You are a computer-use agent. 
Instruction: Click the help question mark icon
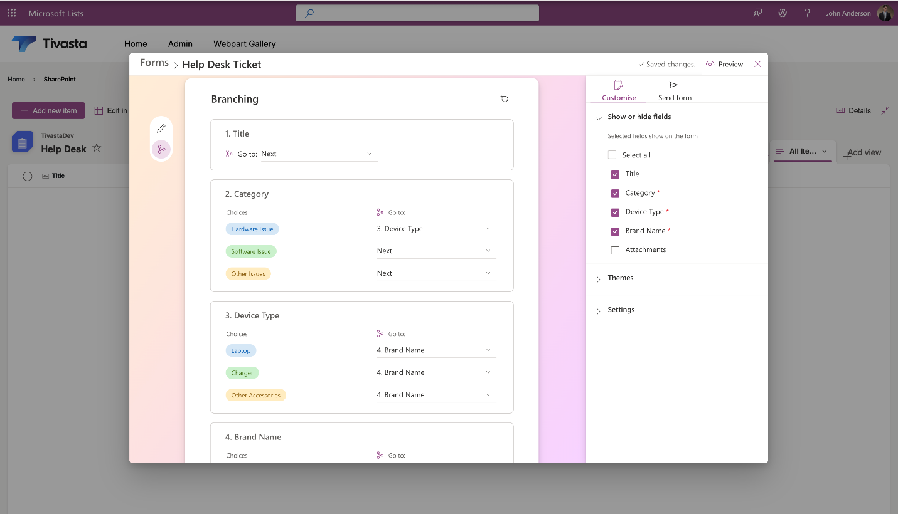pos(807,13)
